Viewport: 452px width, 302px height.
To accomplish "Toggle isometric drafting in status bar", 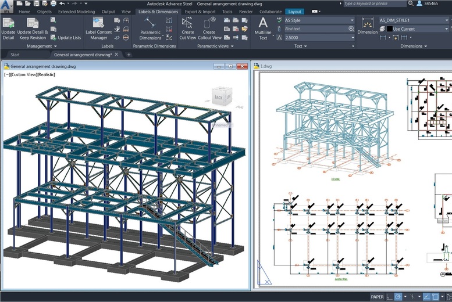I will point(412,297).
